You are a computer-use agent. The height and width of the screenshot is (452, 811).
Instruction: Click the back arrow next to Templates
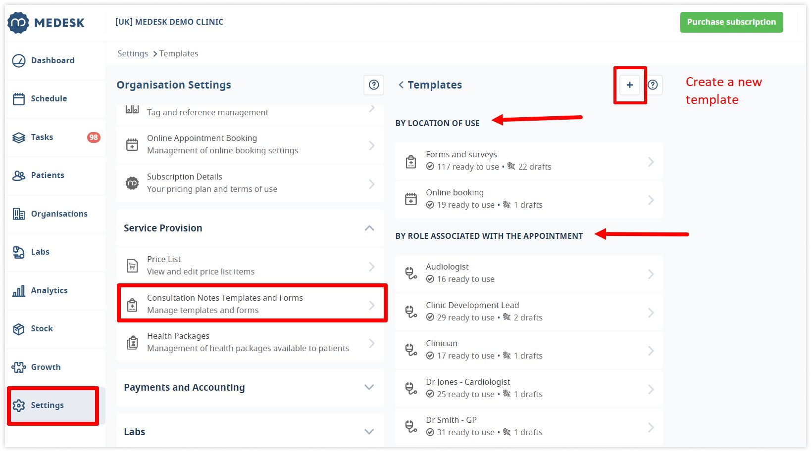[x=401, y=85]
